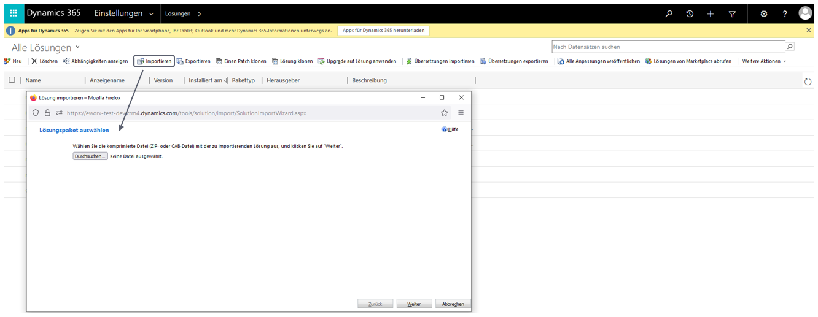Sort by Version column header
Image resolution: width=818 pixels, height=317 pixels.
pos(163,80)
